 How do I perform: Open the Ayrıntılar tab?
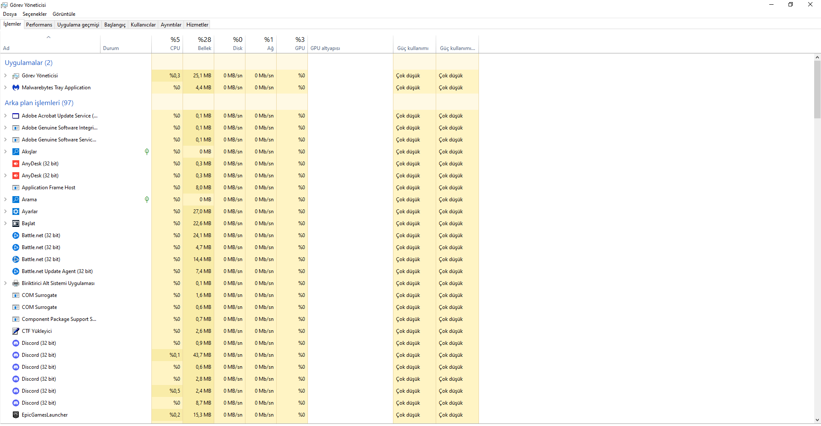pos(171,25)
